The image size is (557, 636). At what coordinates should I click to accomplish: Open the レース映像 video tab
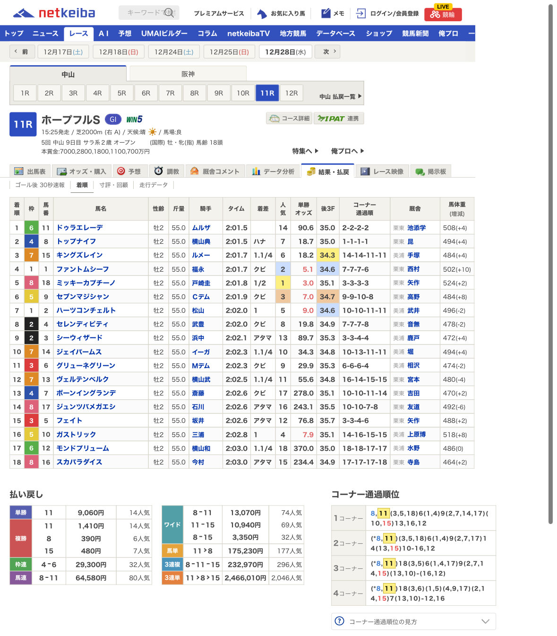382,172
